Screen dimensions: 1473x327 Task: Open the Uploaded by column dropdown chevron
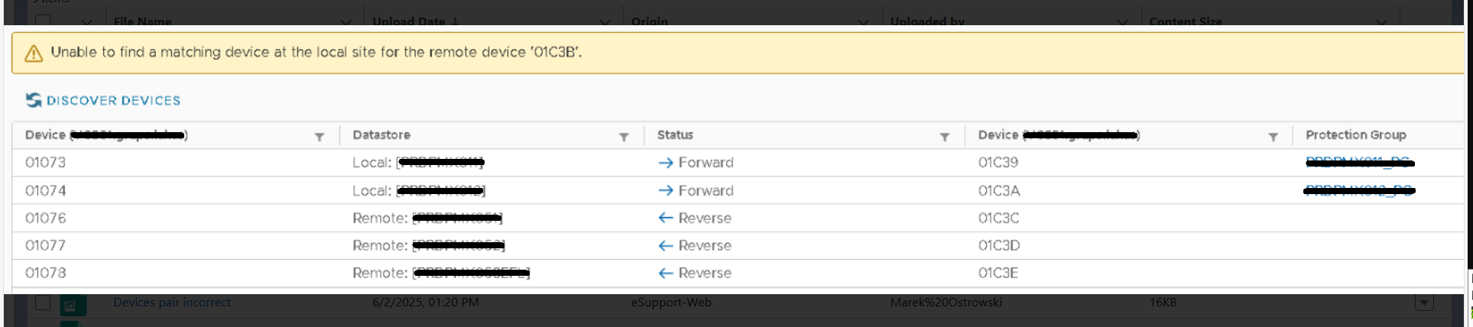click(1122, 22)
